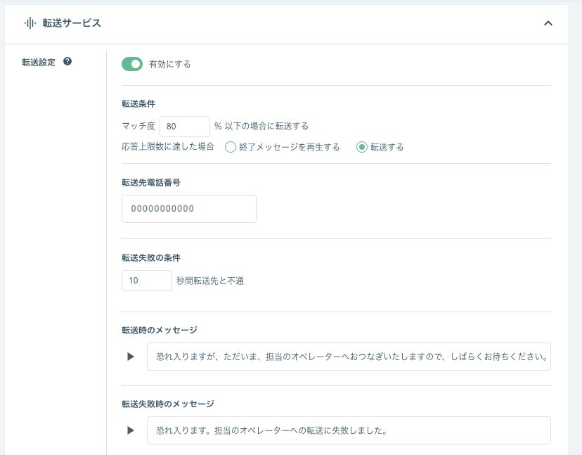
Task: Click the 終了メッセージを再生する label text
Action: [288, 147]
